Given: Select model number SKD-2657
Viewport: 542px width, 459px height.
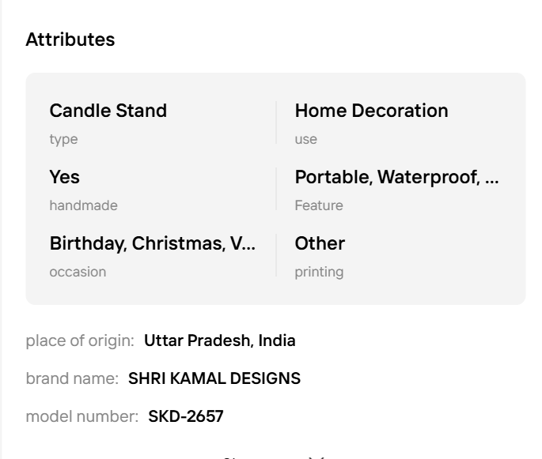Looking at the screenshot, I should click(x=186, y=416).
